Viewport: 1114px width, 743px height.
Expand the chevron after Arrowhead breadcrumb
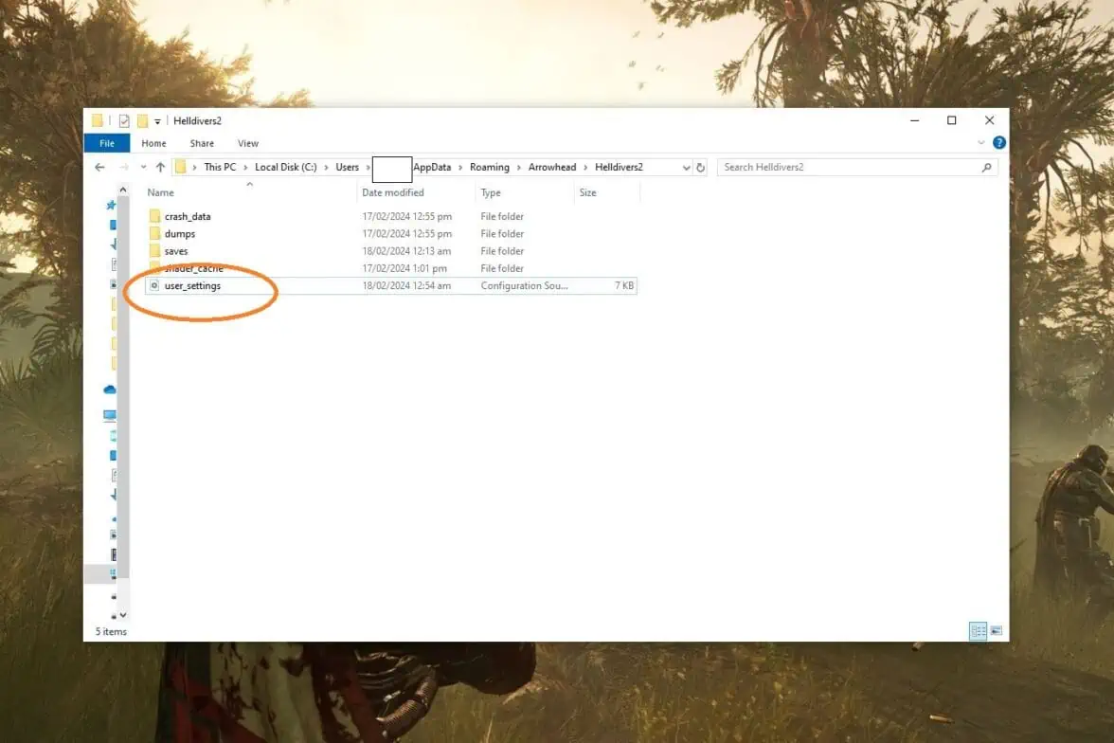tap(585, 167)
